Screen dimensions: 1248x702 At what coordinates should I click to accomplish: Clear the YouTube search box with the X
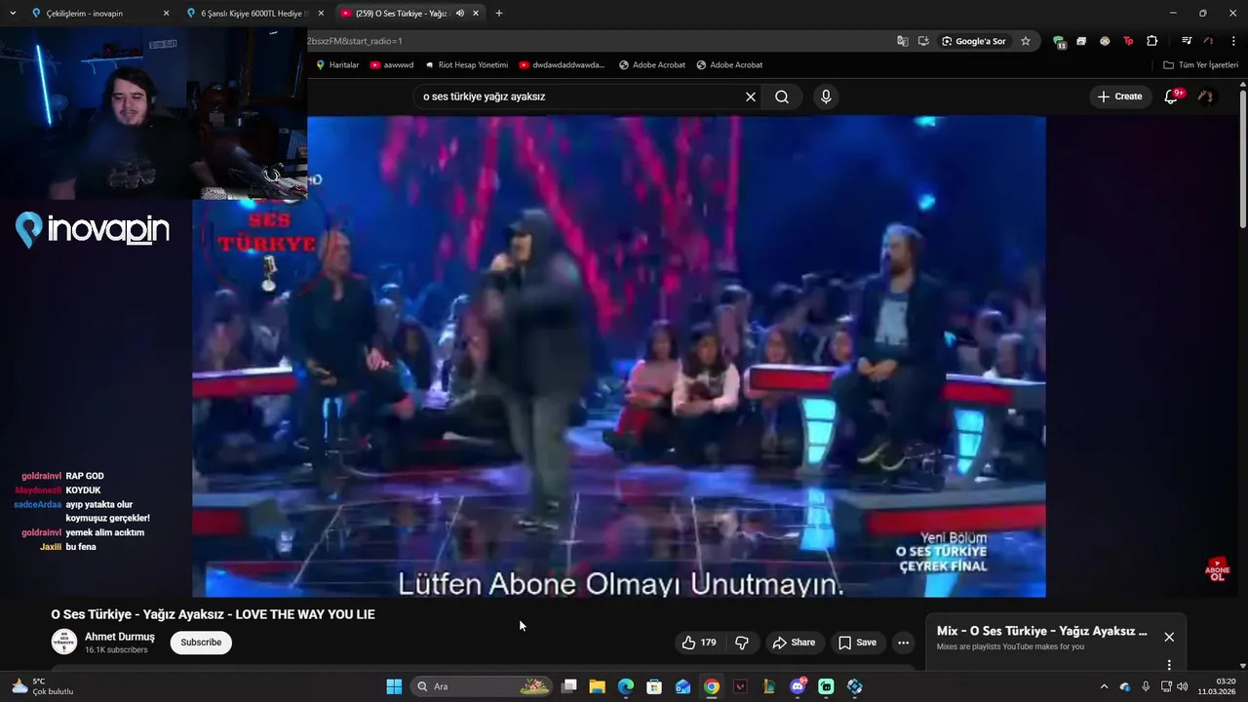(751, 97)
